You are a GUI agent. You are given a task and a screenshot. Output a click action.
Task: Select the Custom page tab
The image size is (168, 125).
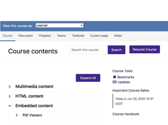click(99, 36)
